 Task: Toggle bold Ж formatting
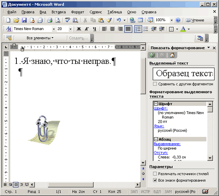coord(79,29)
